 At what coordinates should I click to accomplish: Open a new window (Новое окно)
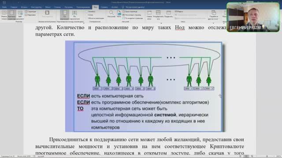point(149,15)
